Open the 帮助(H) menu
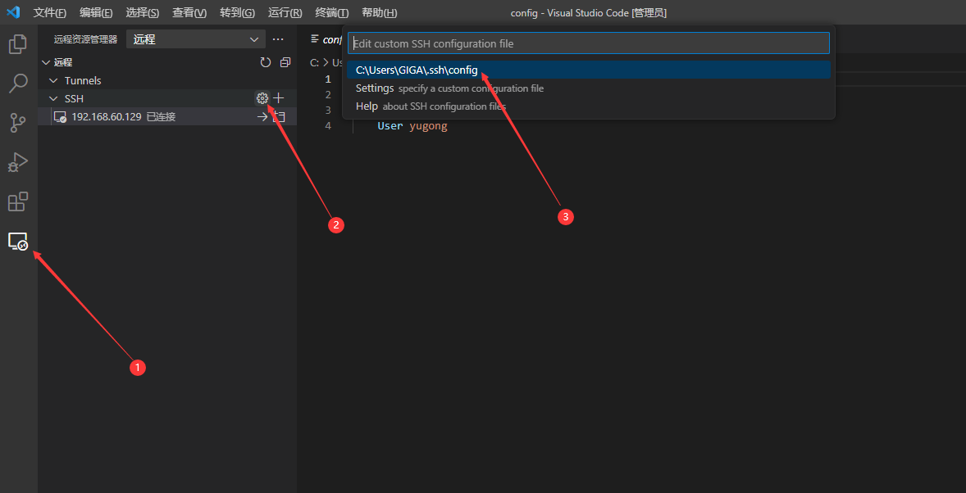 point(380,13)
